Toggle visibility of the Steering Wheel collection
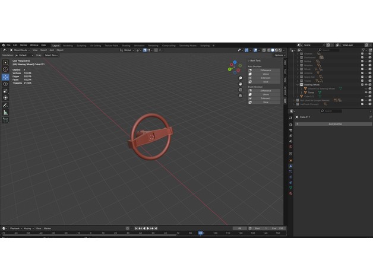The height and width of the screenshot is (280, 373). [x=365, y=84]
